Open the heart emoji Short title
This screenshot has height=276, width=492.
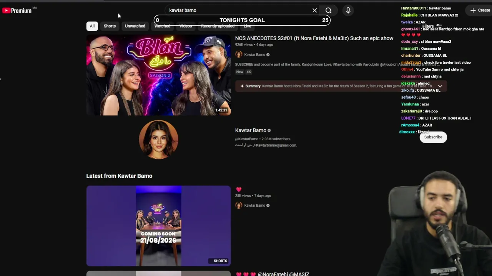pos(239,189)
